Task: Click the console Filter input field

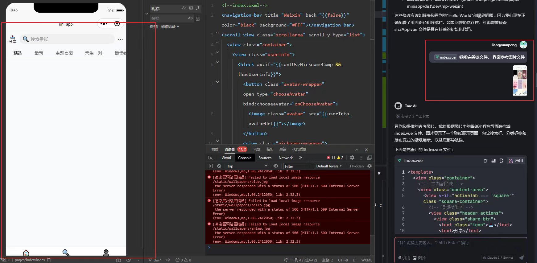Action: [x=298, y=166]
